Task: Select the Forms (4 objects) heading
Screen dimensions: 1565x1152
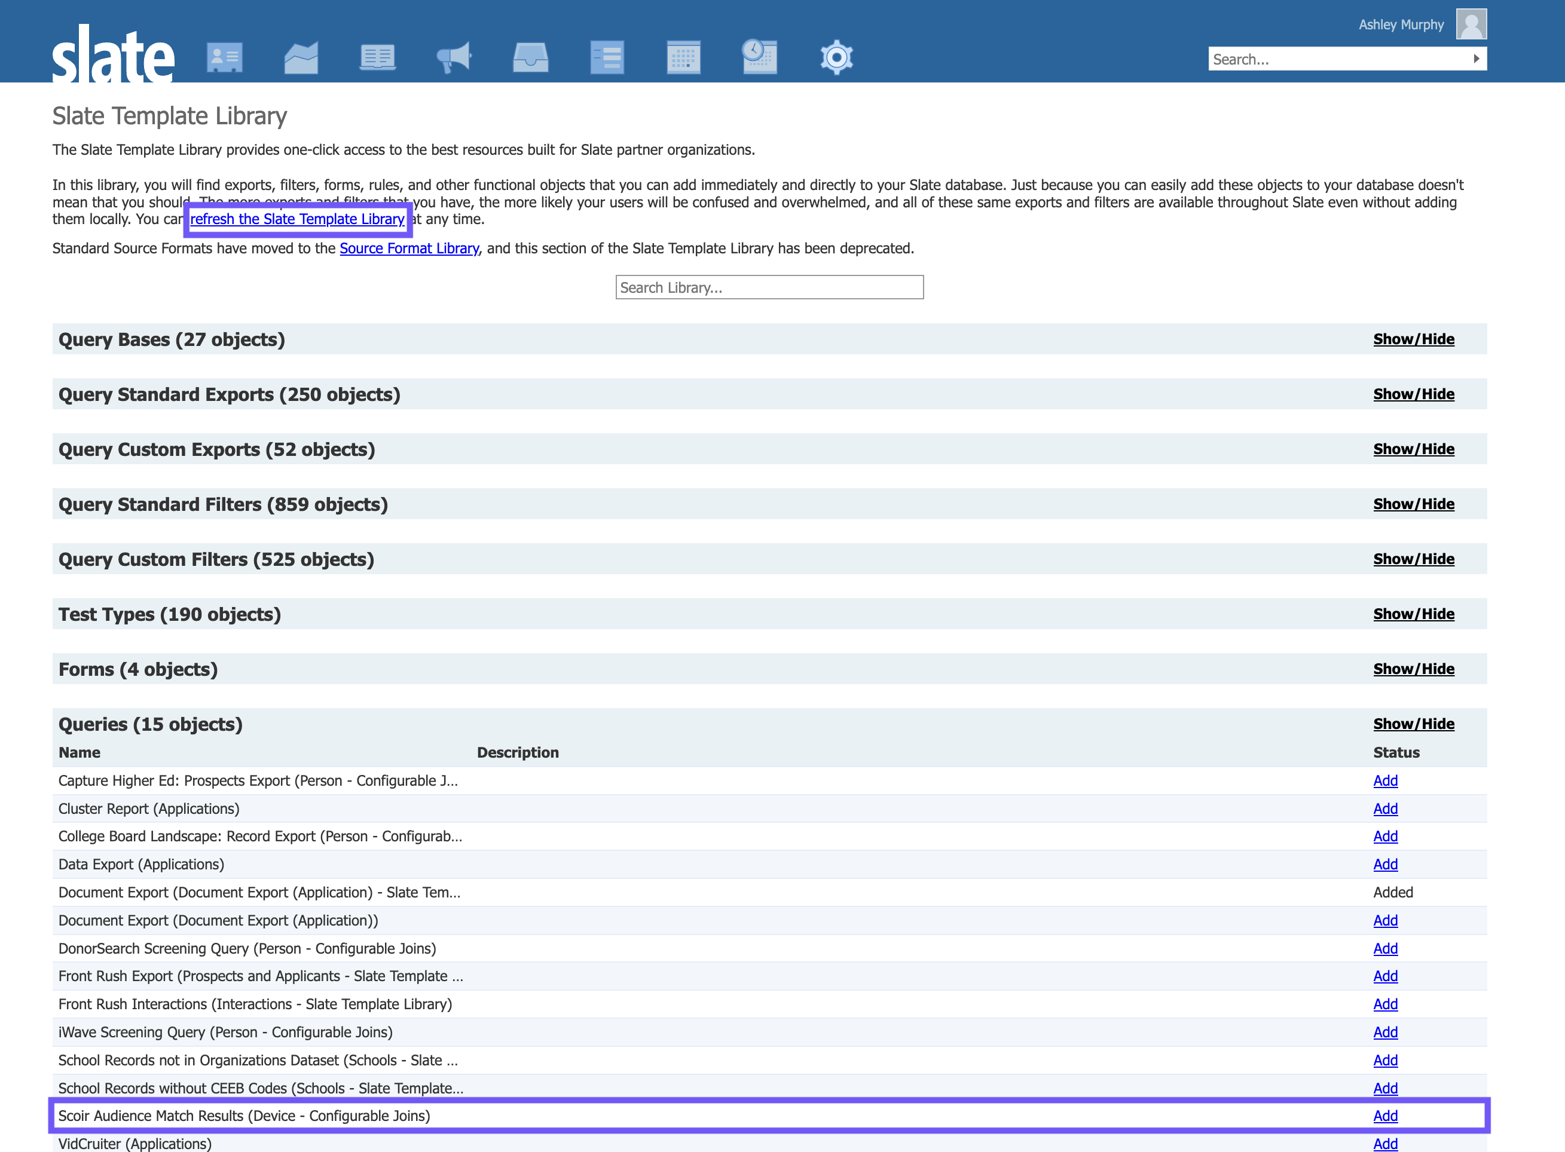Action: (138, 670)
